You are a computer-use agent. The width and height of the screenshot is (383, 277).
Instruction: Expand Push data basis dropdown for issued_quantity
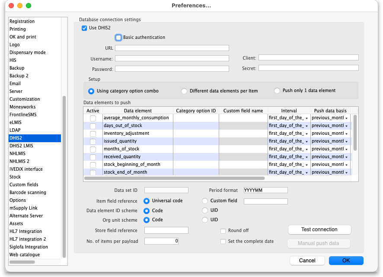pyautogui.click(x=346, y=141)
